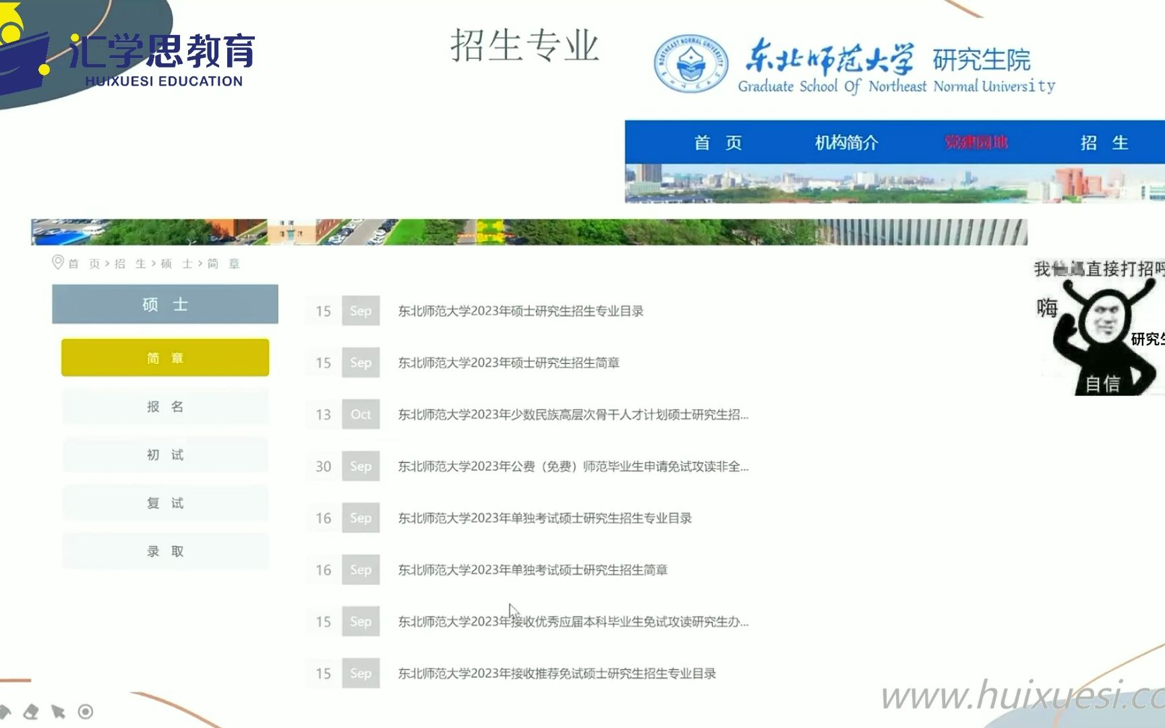The image size is (1165, 728).
Task: Select the 复试 sidebar tab
Action: pos(165,504)
